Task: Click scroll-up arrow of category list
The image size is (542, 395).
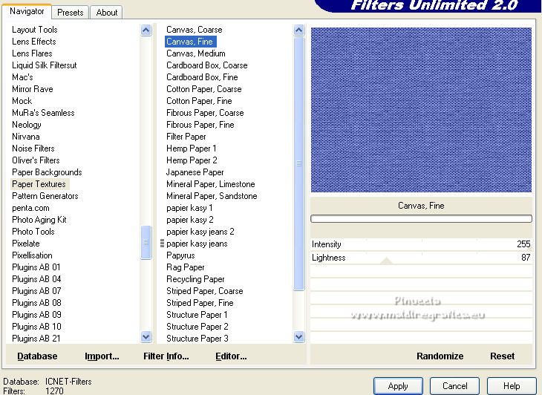Action: (146, 30)
